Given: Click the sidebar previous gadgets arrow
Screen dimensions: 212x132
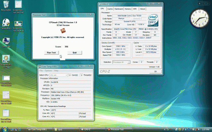Looking at the screenshot, I should pos(204,4).
